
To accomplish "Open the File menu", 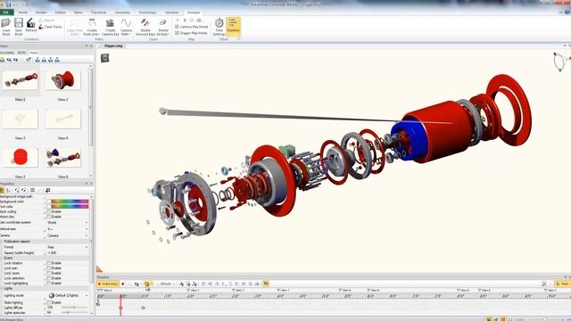I will click(x=6, y=12).
